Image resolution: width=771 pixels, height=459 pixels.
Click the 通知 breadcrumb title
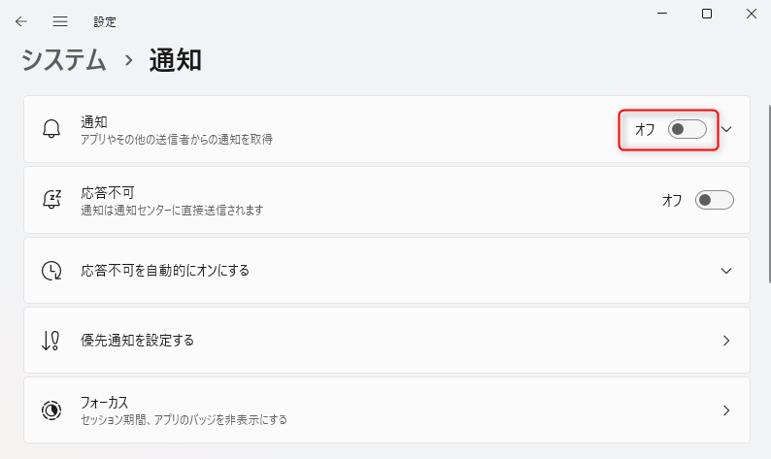click(x=175, y=60)
